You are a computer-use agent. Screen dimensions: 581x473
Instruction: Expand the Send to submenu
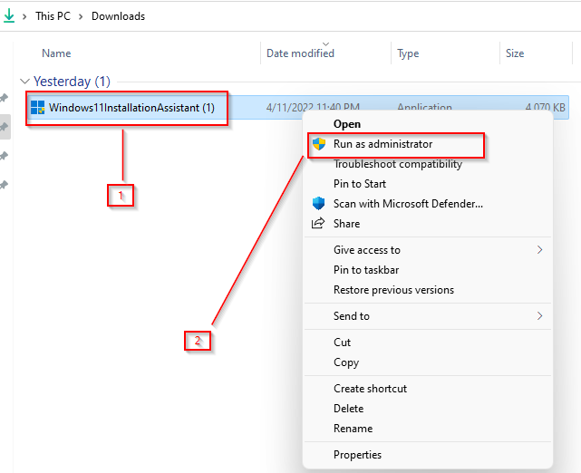coord(540,316)
